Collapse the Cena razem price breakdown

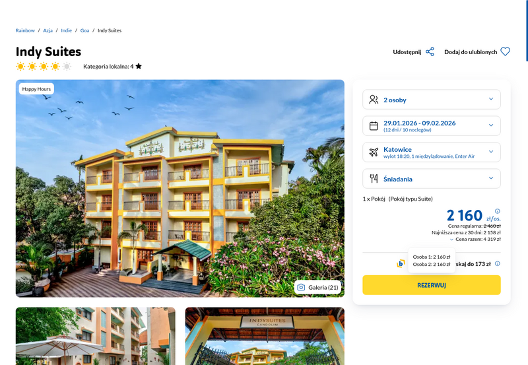pos(451,240)
